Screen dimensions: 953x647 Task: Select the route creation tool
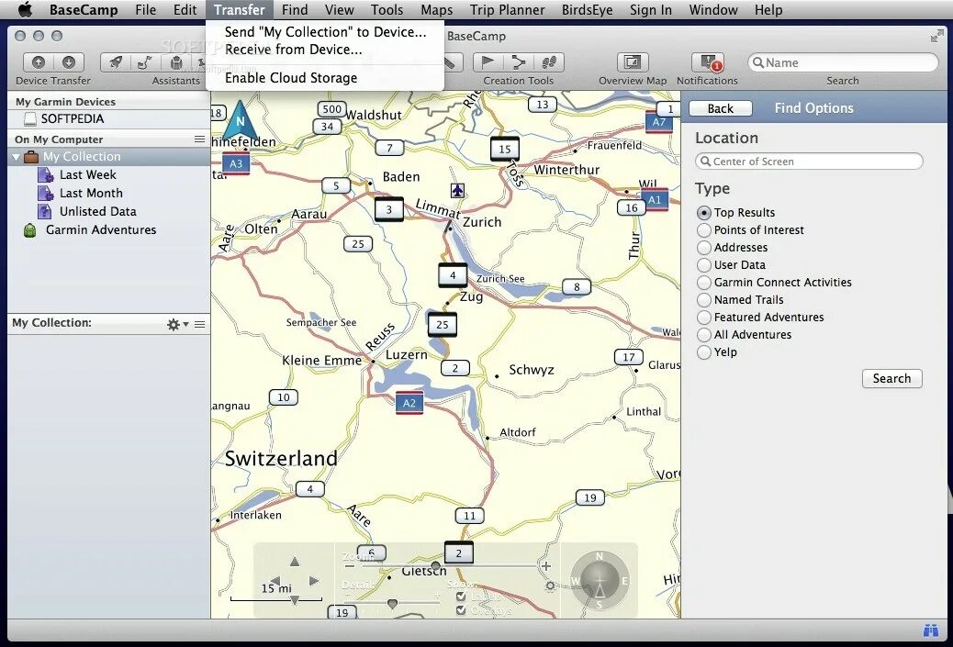pos(519,62)
